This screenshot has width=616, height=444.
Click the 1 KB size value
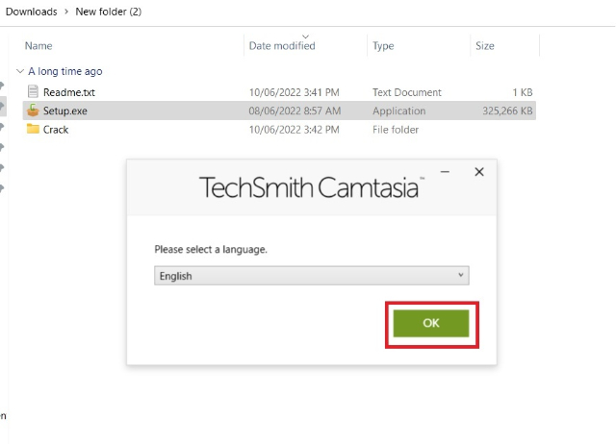(x=523, y=92)
